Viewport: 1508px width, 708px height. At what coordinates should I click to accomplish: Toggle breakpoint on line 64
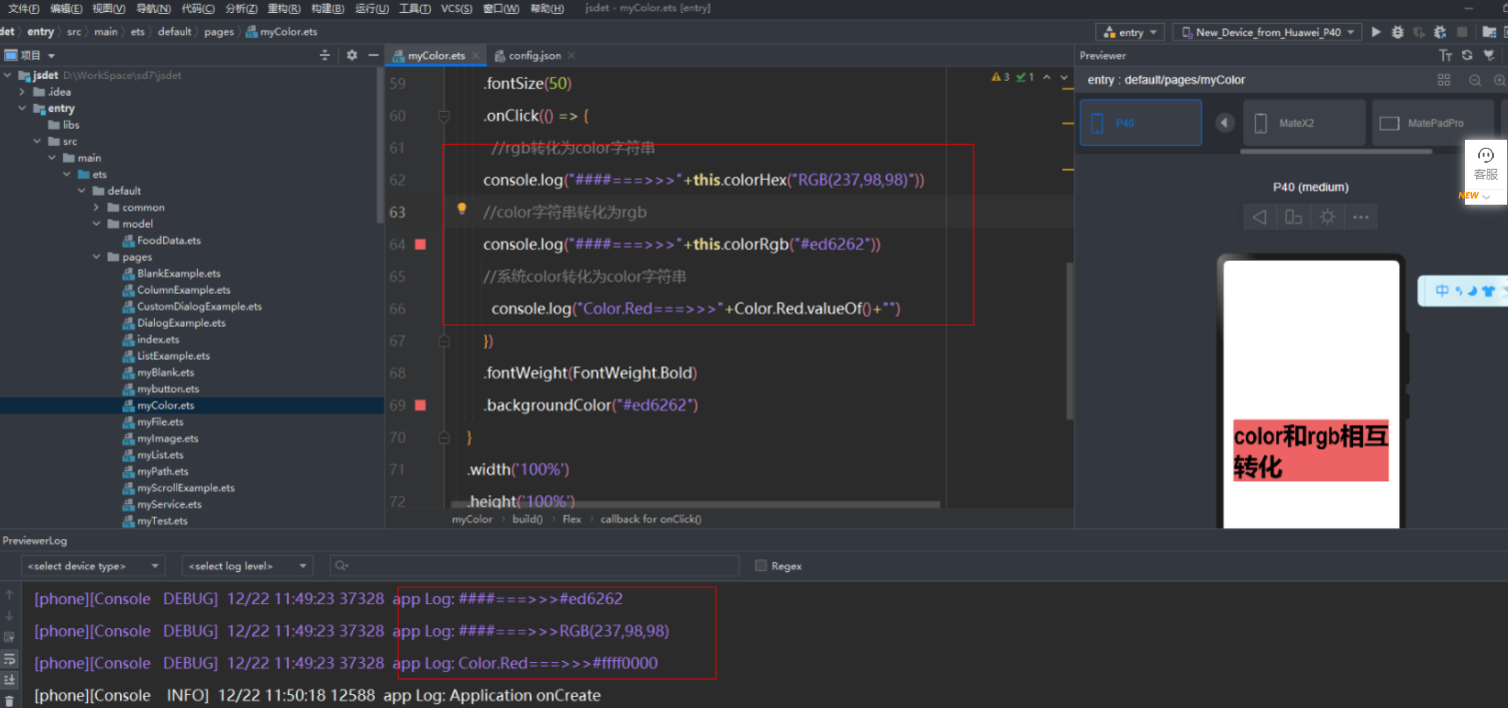421,245
